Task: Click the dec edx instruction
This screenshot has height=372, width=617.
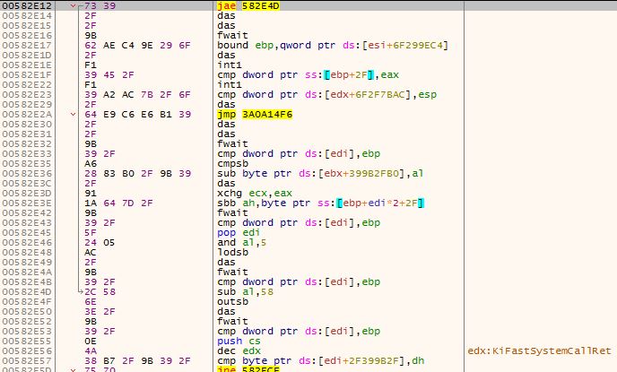Action: click(x=235, y=351)
